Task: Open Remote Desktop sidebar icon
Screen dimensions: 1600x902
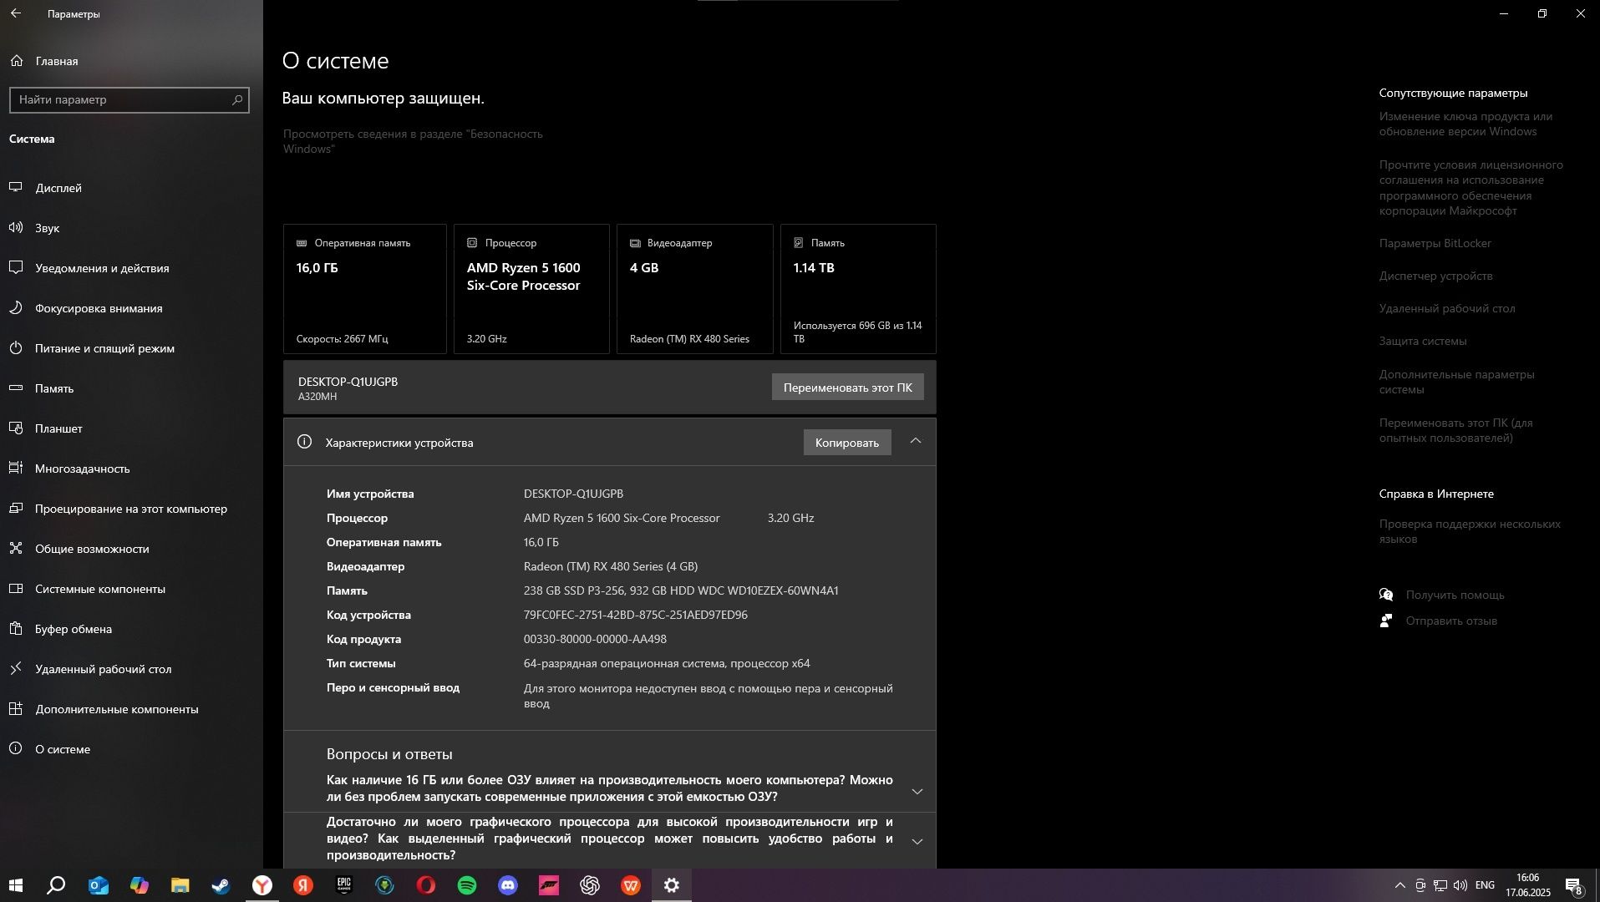Action: [x=16, y=668]
